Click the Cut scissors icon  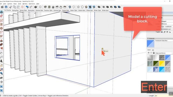tap(11, 7)
